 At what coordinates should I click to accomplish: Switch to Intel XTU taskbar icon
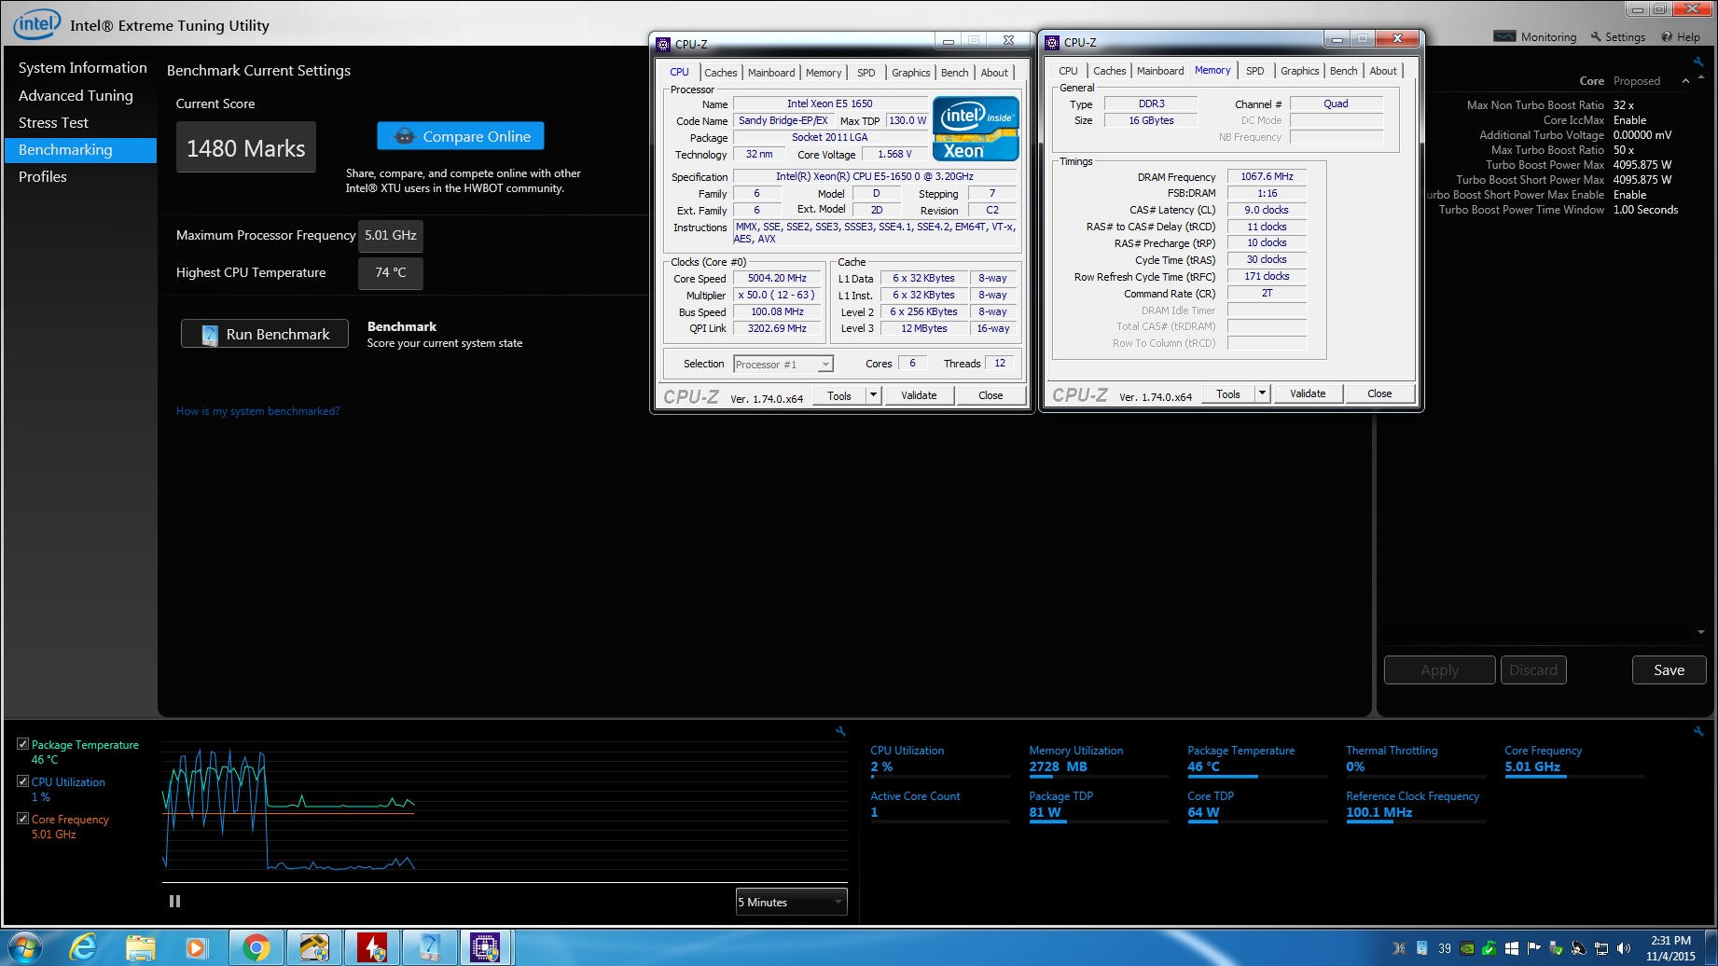[430, 948]
